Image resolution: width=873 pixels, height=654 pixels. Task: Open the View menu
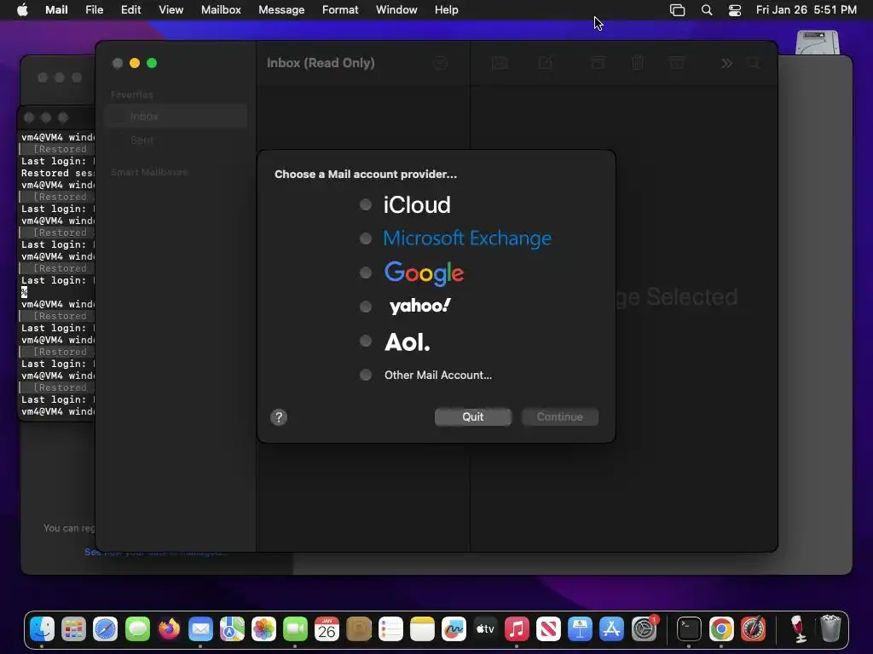pyautogui.click(x=171, y=10)
